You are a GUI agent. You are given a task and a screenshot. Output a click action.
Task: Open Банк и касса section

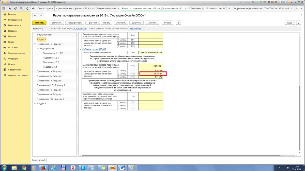click(14, 25)
